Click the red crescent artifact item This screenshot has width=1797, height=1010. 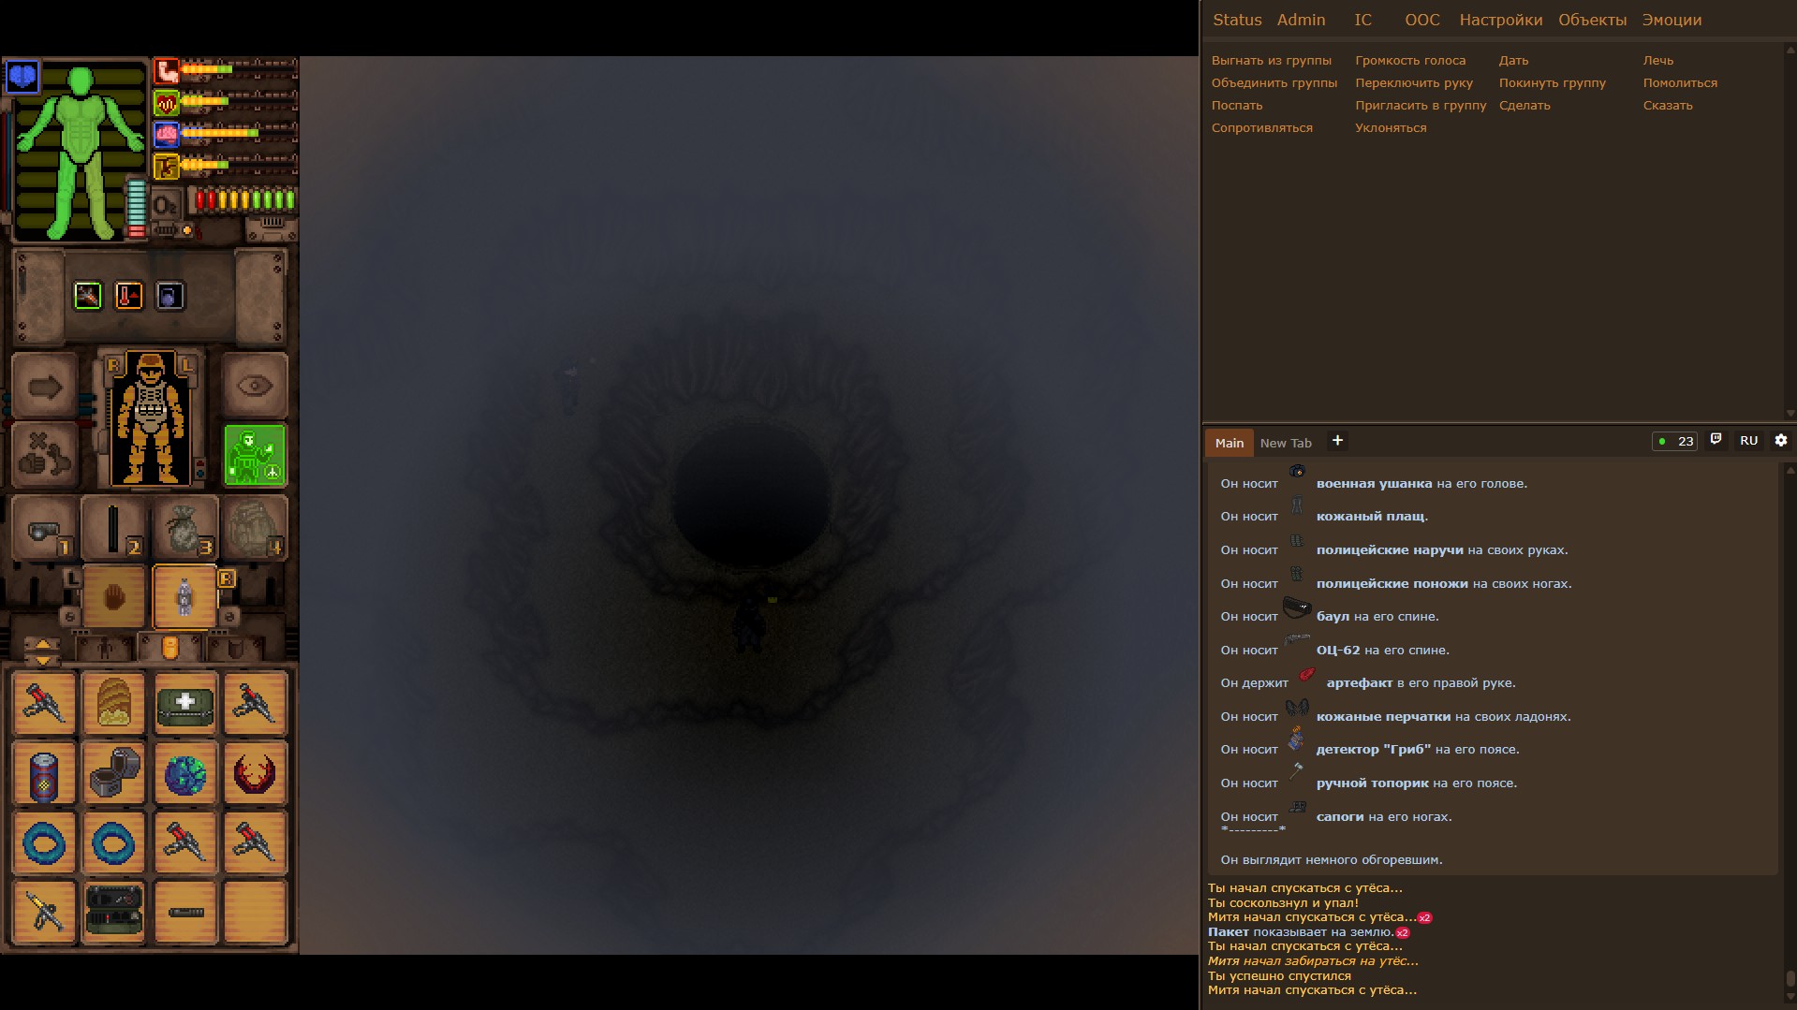tap(255, 774)
